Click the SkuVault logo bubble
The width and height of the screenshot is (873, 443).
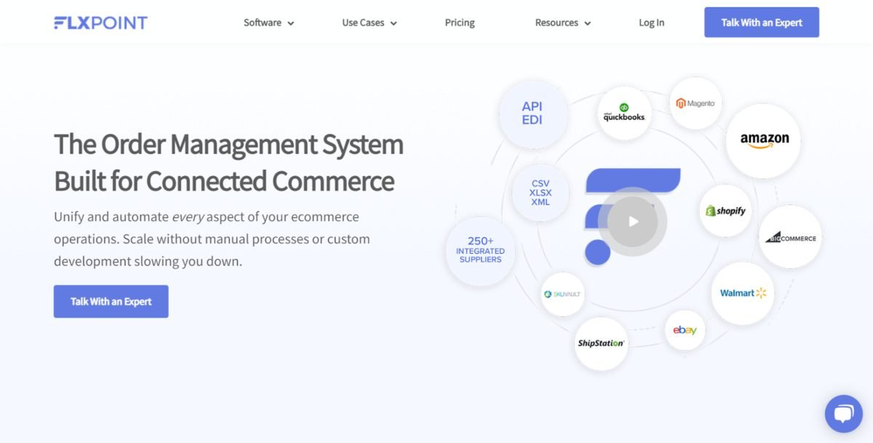click(x=562, y=294)
